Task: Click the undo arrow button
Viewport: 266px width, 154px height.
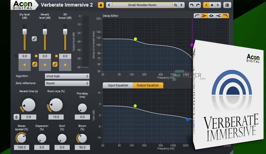Action: pos(192,5)
